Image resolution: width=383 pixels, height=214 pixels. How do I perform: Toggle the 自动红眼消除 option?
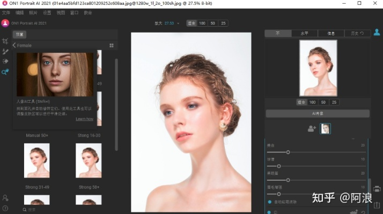point(269,202)
